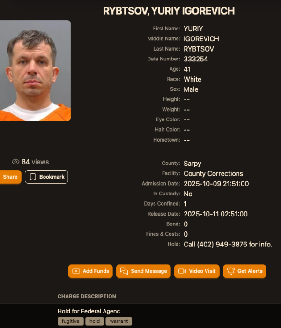This screenshot has height=328, width=281.
Task: Click the bookmark ribbon icon
Action: pyautogui.click(x=33, y=177)
